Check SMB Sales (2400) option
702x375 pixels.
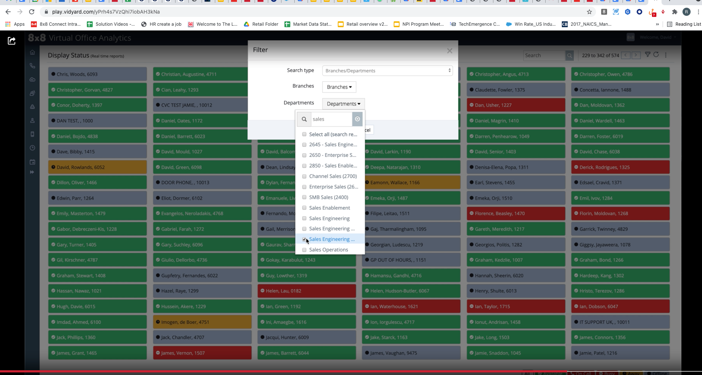click(x=304, y=197)
